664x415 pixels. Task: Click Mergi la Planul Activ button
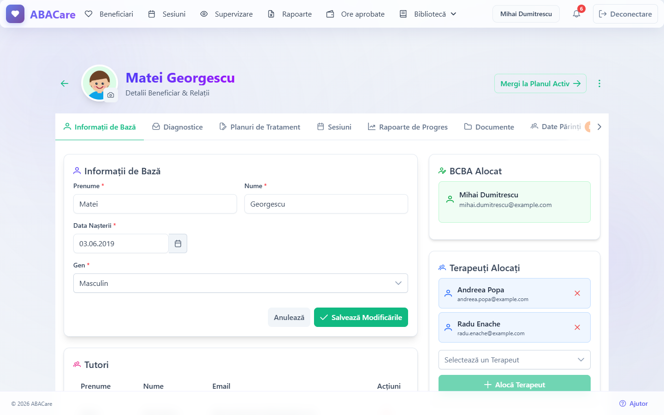pyautogui.click(x=540, y=83)
